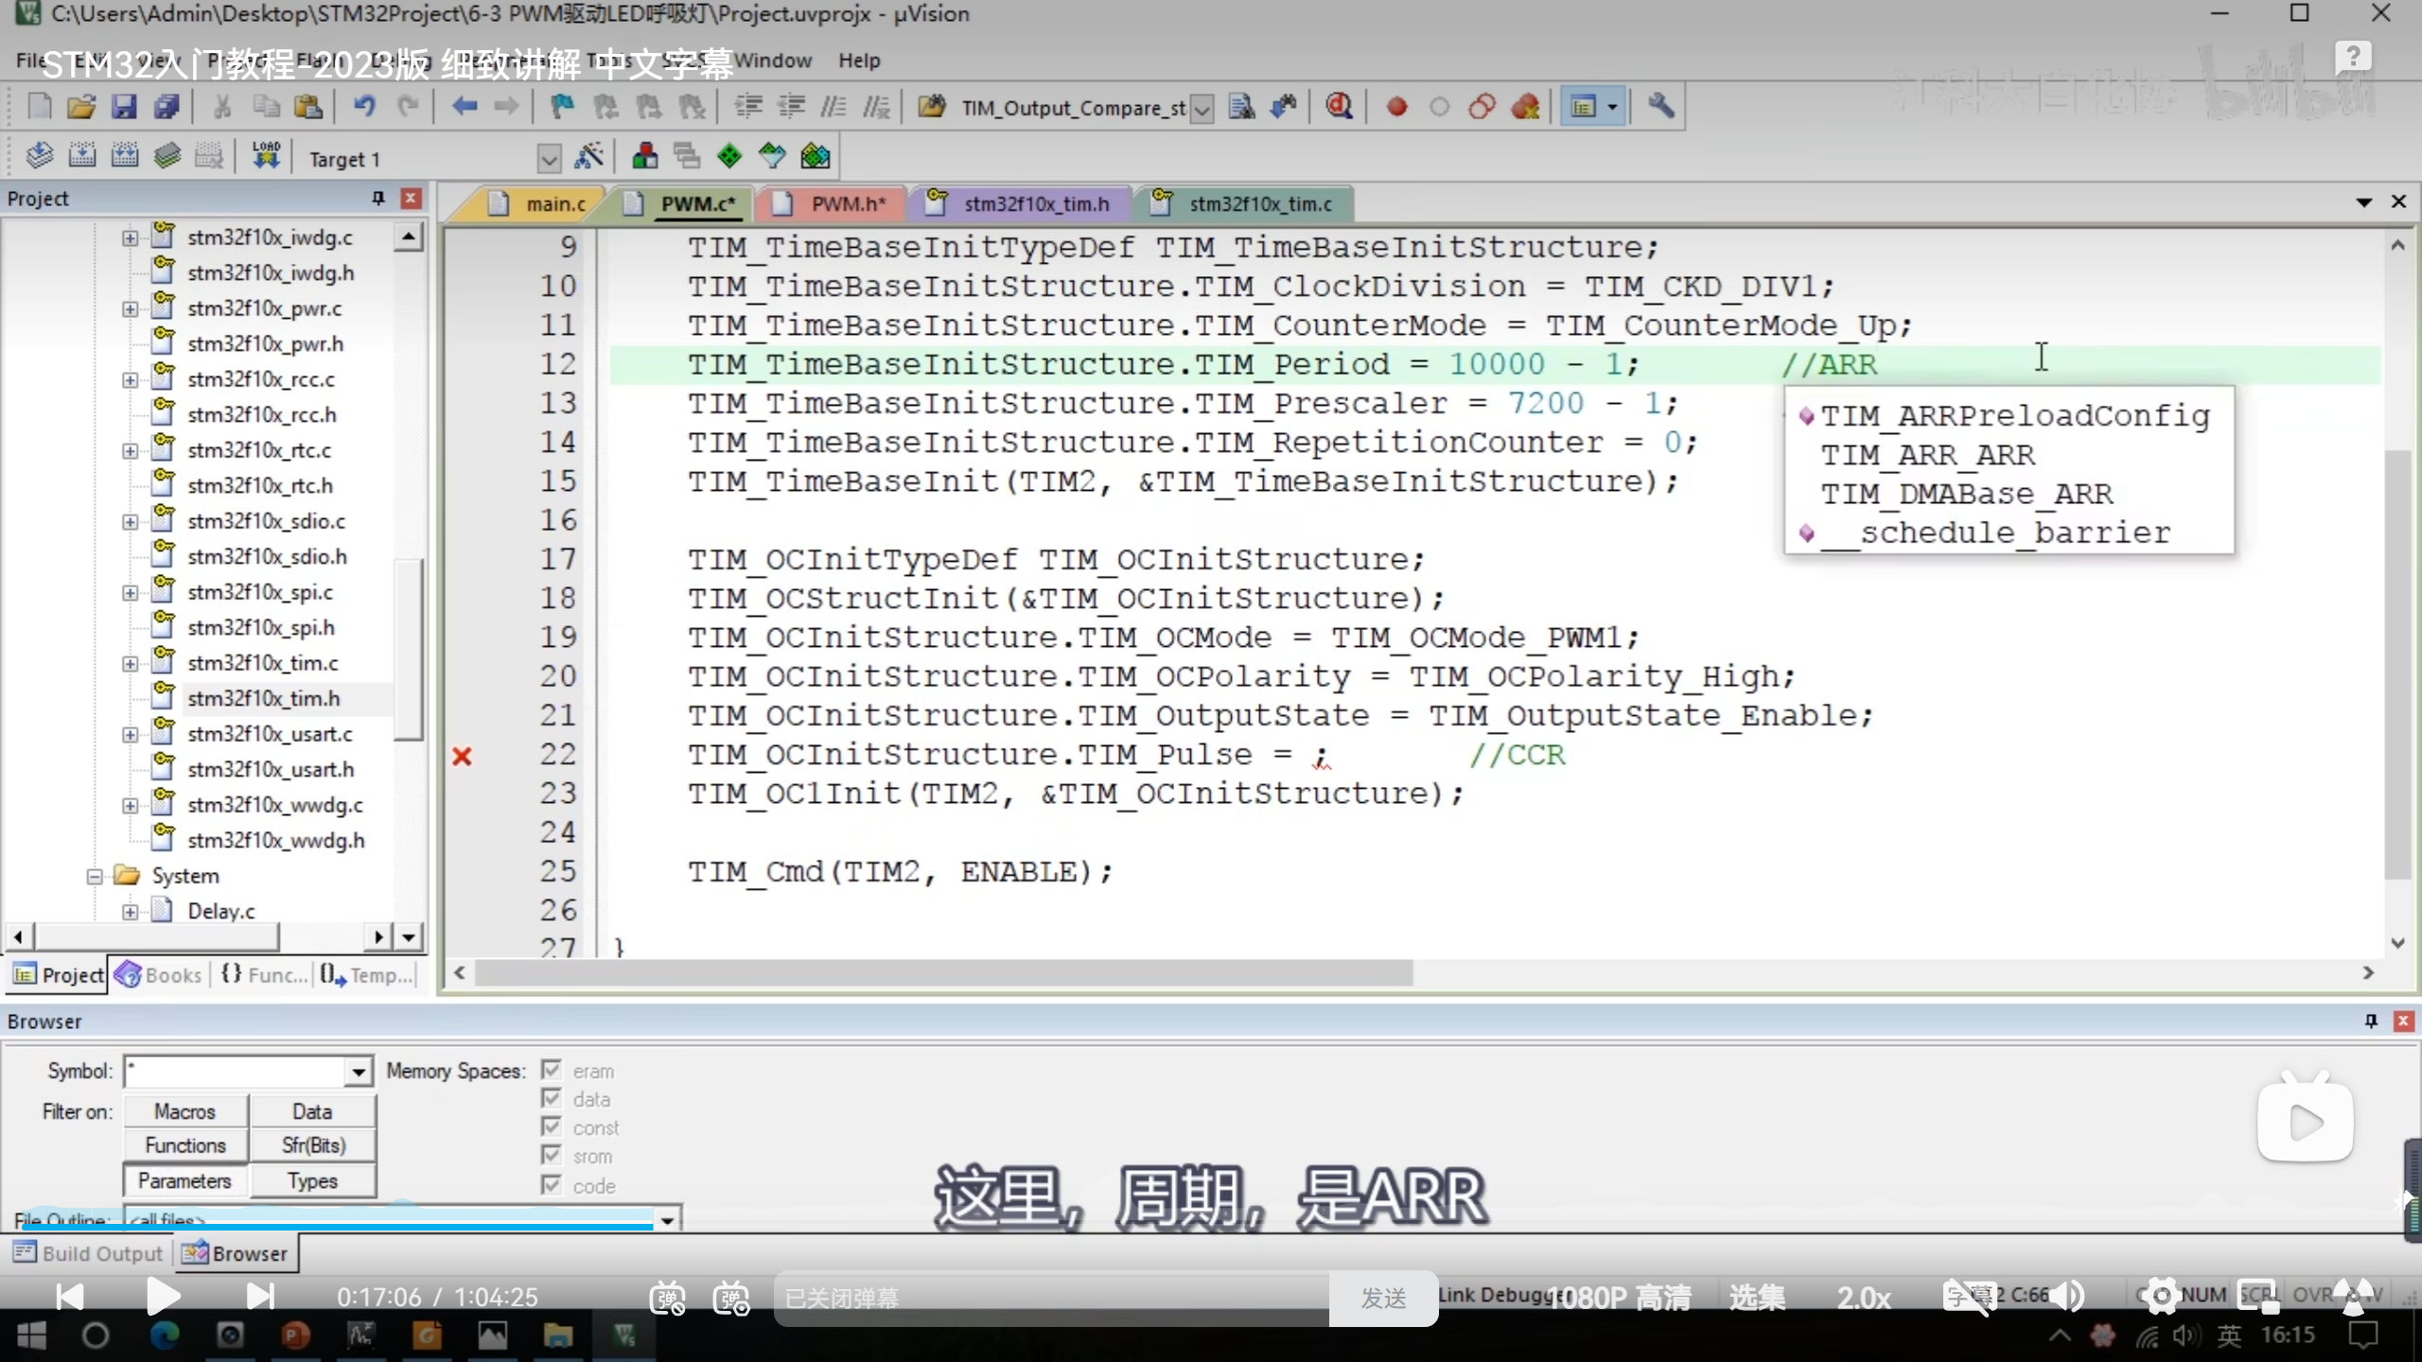Image resolution: width=2422 pixels, height=1362 pixels.
Task: Toggle the eram memory space checkbox
Action: click(x=552, y=1070)
